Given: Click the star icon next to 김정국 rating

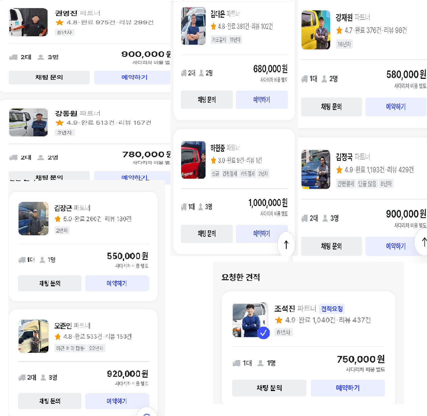Looking at the screenshot, I should 339,170.
